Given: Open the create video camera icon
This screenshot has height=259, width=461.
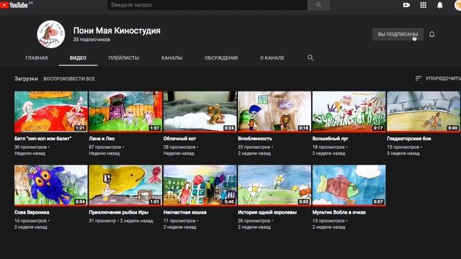Looking at the screenshot, I should (406, 5).
